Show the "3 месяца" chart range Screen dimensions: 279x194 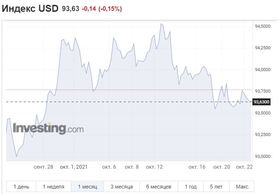[x=122, y=187]
